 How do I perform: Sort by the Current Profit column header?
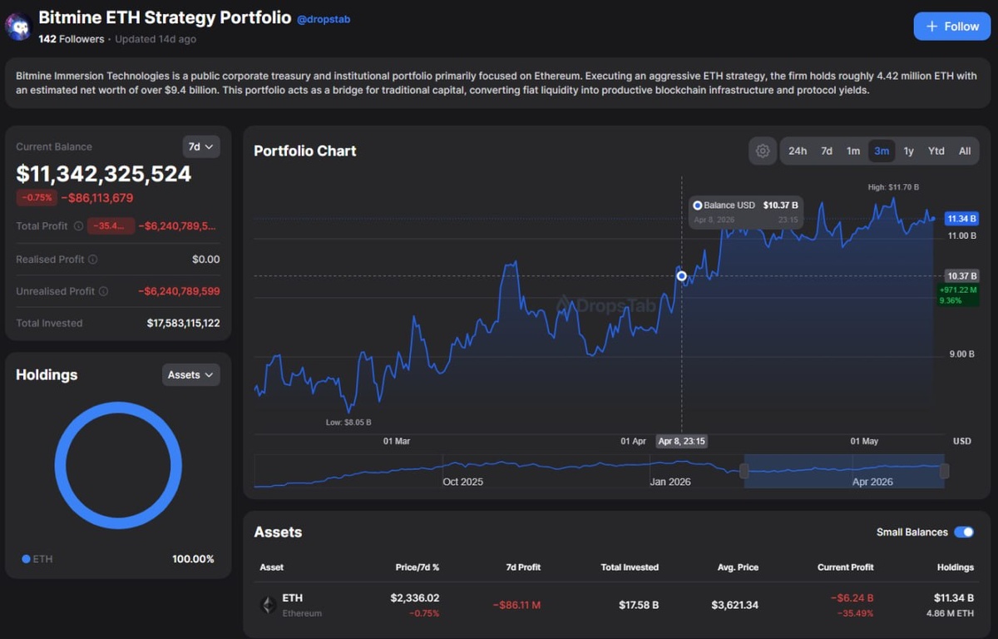pyautogui.click(x=845, y=567)
